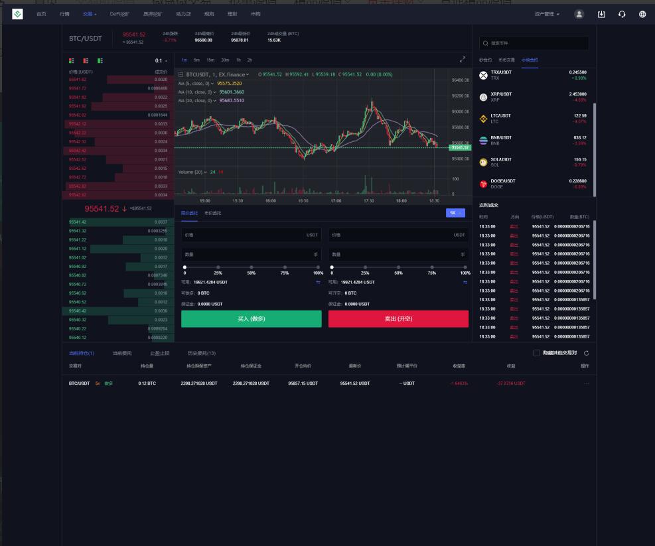The image size is (655, 546).
Task: Set buy amount slider to 50%
Action: 252,267
